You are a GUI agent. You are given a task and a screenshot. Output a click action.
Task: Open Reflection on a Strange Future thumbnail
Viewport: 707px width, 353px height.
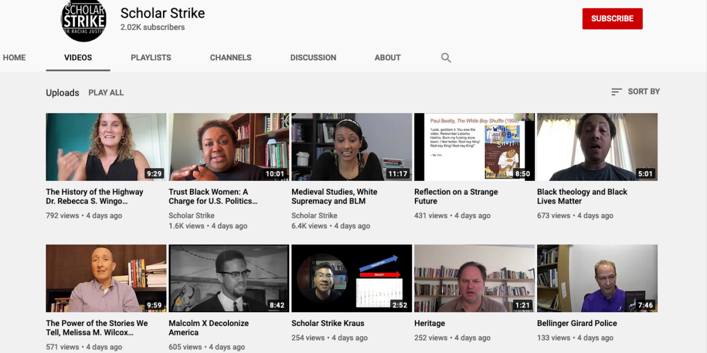pyautogui.click(x=474, y=147)
